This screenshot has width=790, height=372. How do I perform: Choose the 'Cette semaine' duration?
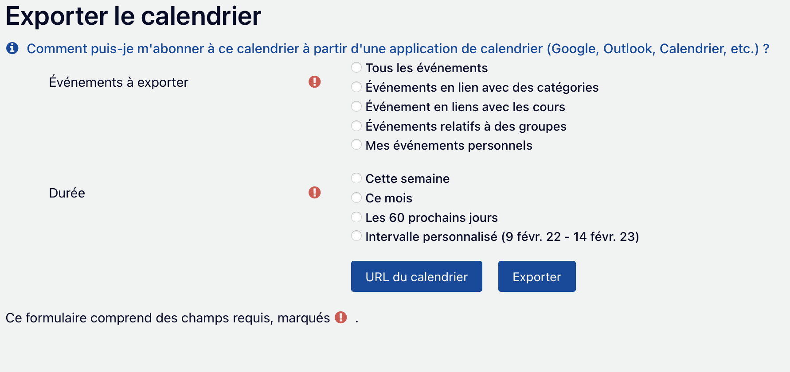[356, 178]
